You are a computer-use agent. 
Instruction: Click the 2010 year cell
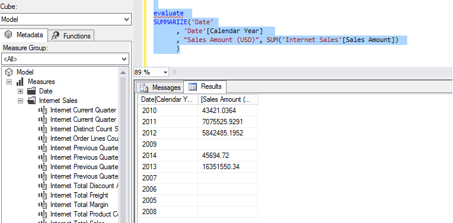tap(168, 111)
